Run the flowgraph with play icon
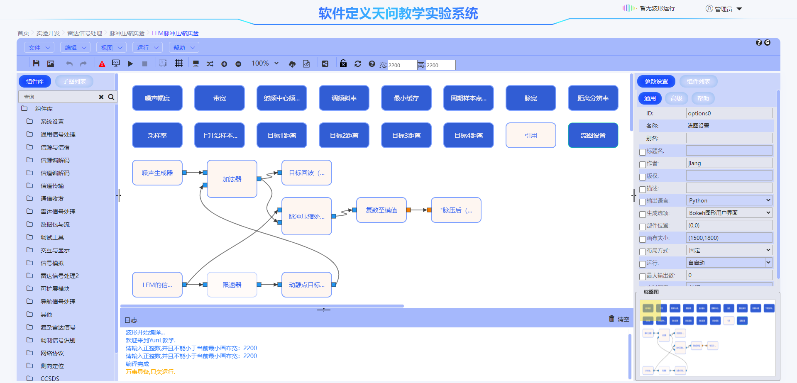The image size is (797, 383). tap(130, 64)
